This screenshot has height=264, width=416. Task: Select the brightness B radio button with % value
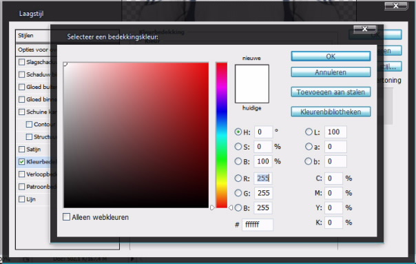238,161
